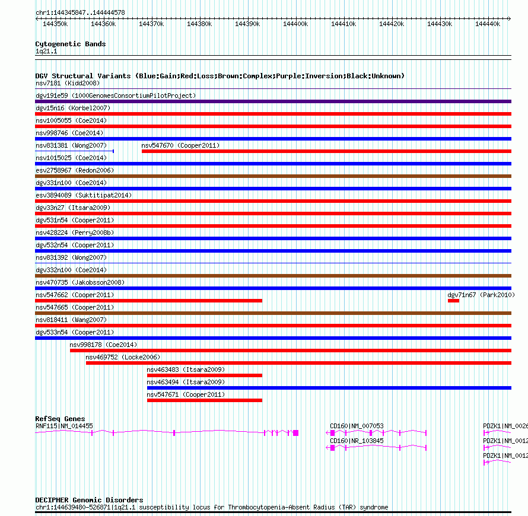Open variant nsv1015025 (Coe2014)
Image resolution: width=528 pixels, height=516 pixels.
(71, 158)
